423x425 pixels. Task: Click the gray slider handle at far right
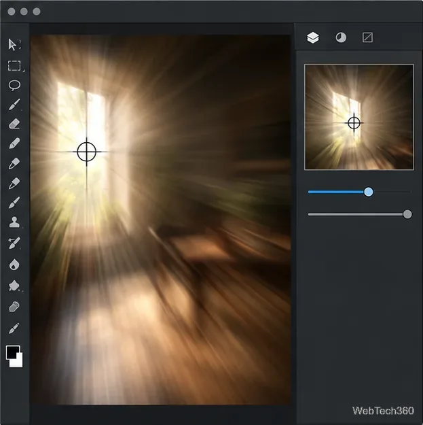click(x=407, y=214)
